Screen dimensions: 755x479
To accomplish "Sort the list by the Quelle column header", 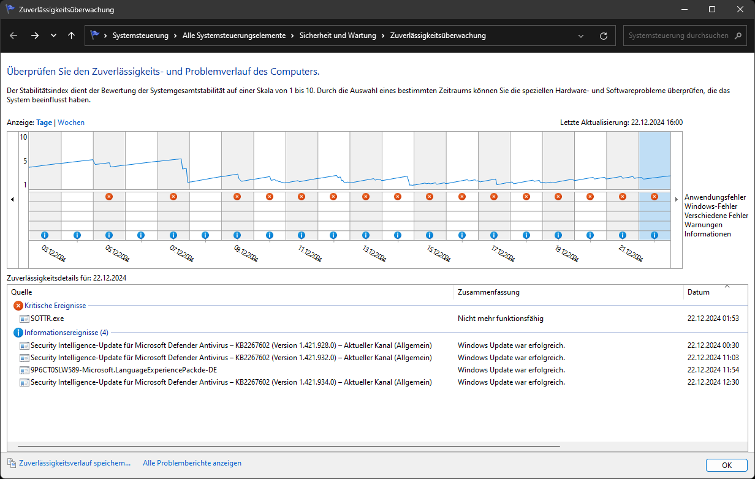I will coord(230,292).
